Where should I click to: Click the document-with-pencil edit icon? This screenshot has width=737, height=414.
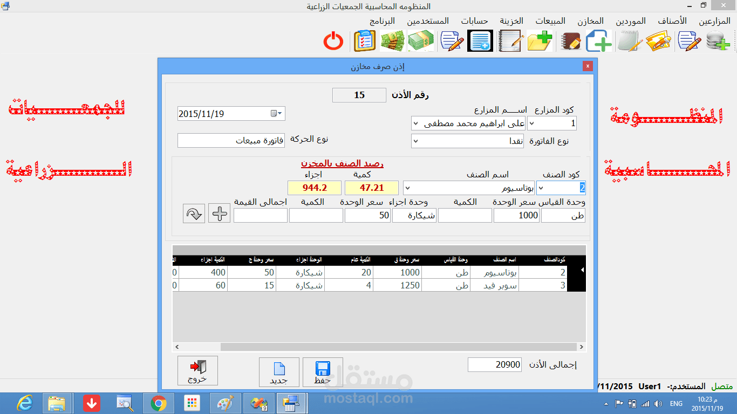click(x=452, y=40)
